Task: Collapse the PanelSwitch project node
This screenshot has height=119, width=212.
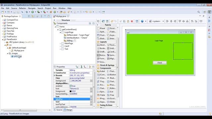Action: 2,39
